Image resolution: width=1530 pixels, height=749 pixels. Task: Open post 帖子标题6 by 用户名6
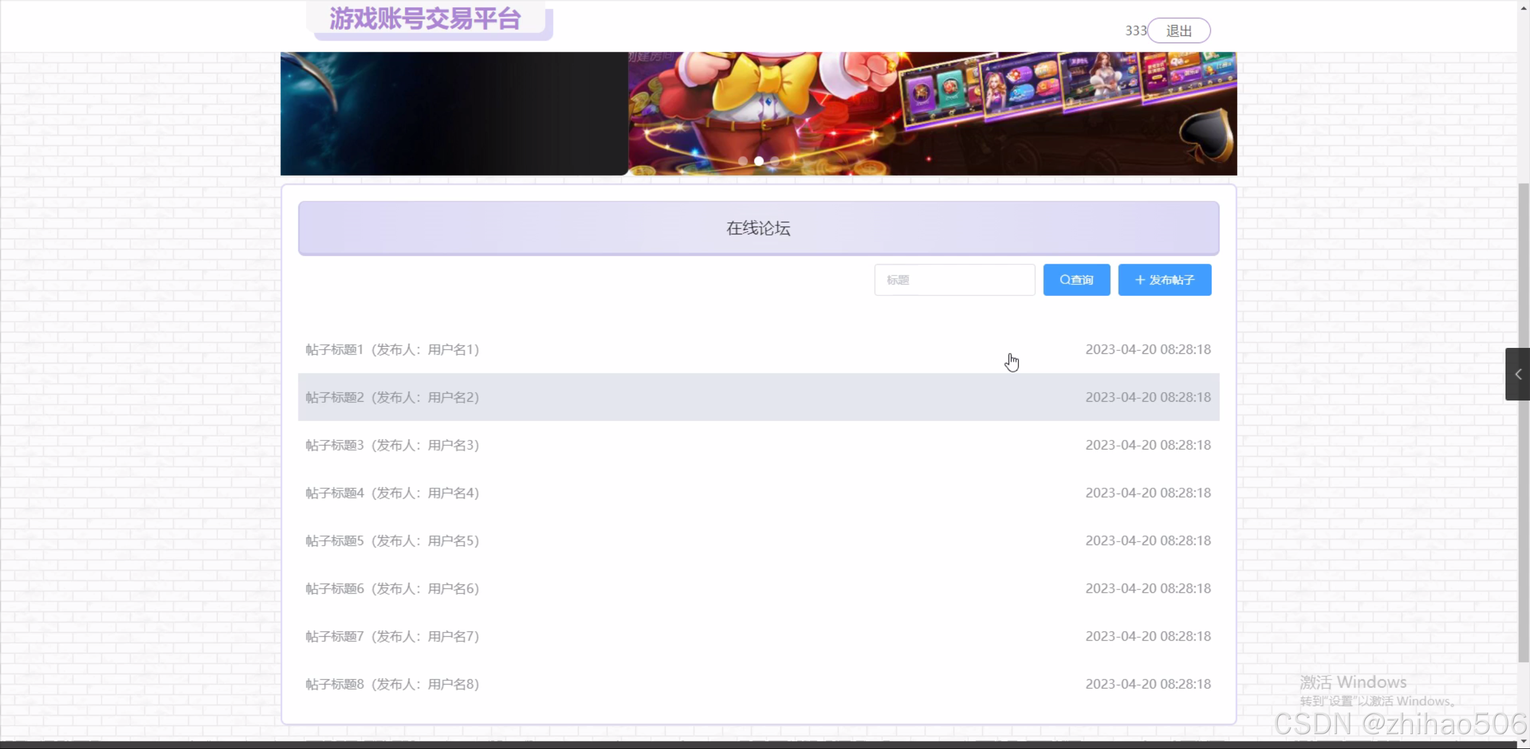tap(392, 589)
